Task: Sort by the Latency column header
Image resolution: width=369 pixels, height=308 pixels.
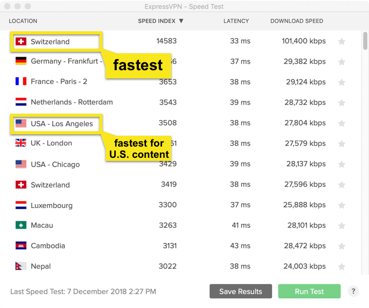Action: point(236,21)
